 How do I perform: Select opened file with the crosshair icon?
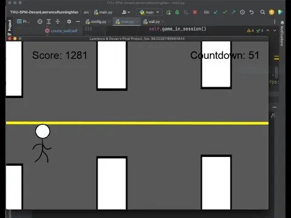[40, 22]
